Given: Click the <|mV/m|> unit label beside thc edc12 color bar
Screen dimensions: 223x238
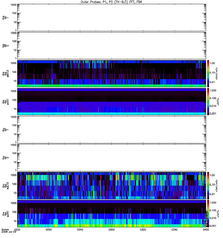Looking at the screenshot, I should point(217,186).
